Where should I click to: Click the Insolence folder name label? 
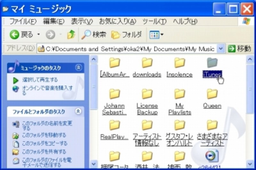pos(180,74)
